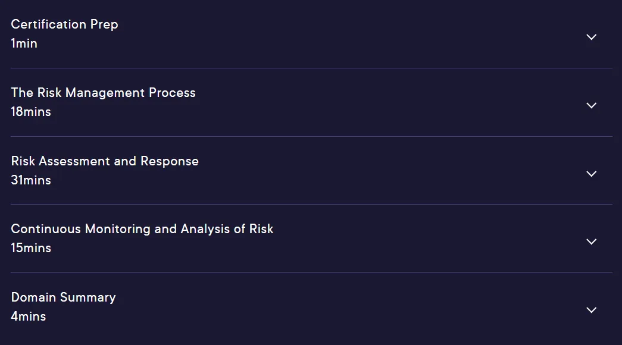
Task: Click the 18mins duration label
Action: pos(31,112)
